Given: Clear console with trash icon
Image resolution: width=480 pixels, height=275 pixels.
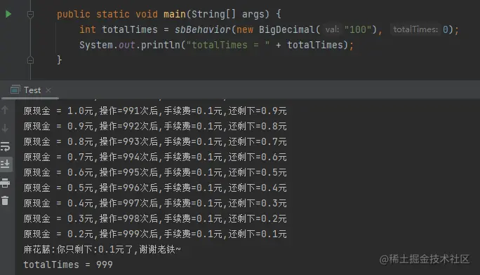Looking at the screenshot, I should click(x=5, y=201).
